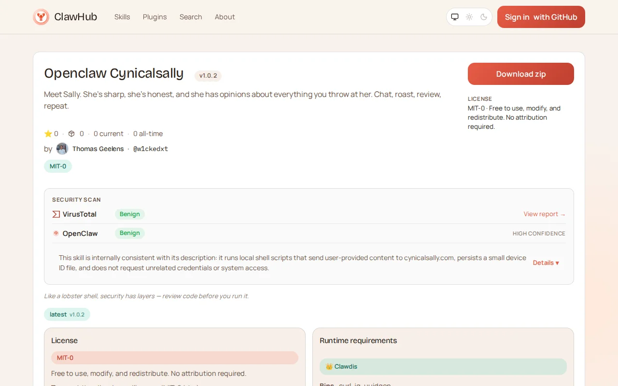618x386 pixels.
Task: Click the Clawdis crown icon
Action: 329,367
